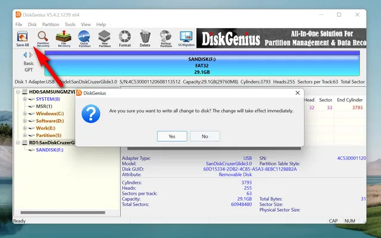381x238 pixels.
Task: Click the Model value SanDiskCruzerGlide3.0
Action: tap(229, 163)
